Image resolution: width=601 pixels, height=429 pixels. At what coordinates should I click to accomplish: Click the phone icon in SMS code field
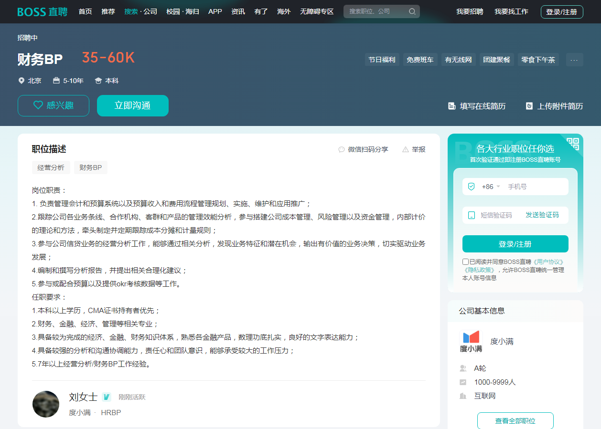pos(472,215)
